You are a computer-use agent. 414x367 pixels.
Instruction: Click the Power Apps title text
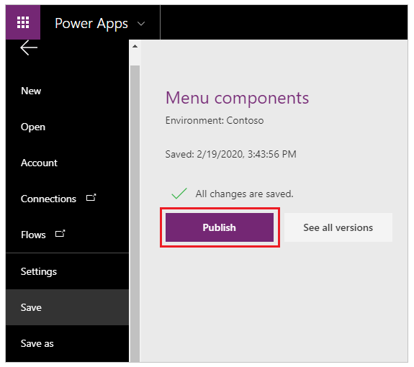click(x=91, y=24)
